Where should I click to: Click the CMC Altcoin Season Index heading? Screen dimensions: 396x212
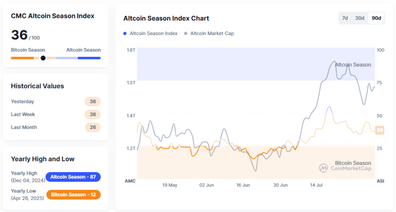[52, 16]
